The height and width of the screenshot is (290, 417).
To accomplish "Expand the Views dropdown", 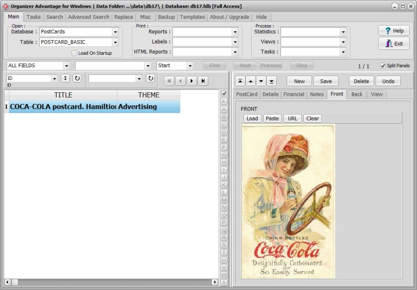I will click(344, 42).
